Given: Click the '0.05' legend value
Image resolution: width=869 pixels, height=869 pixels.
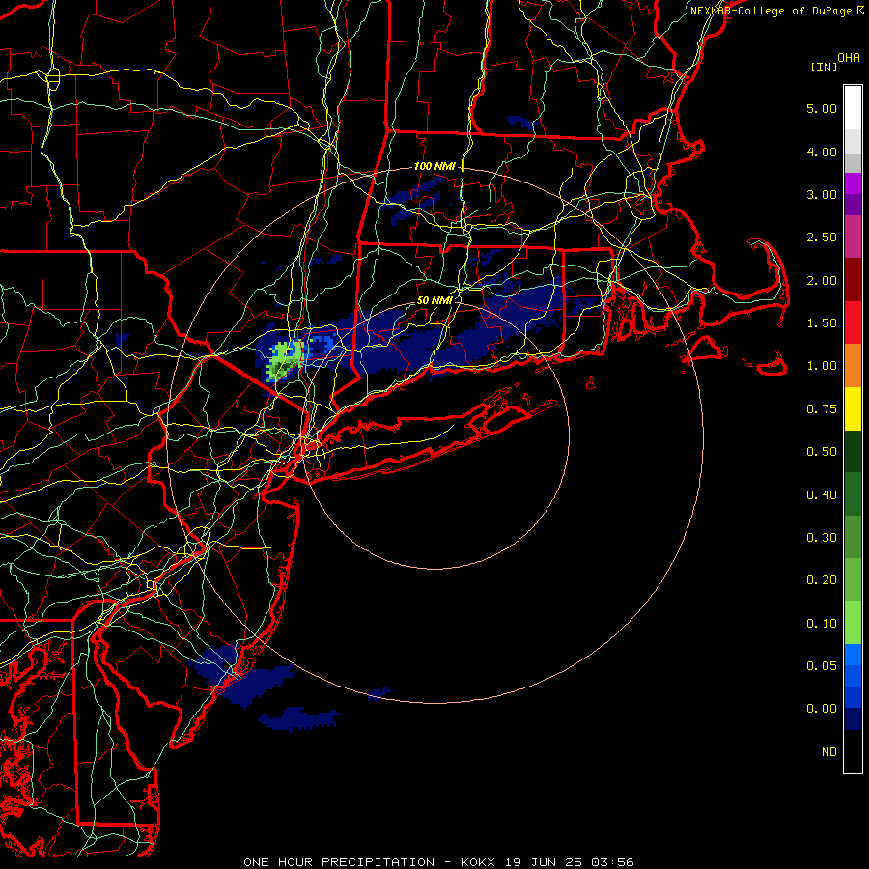Looking at the screenshot, I should coord(822,666).
